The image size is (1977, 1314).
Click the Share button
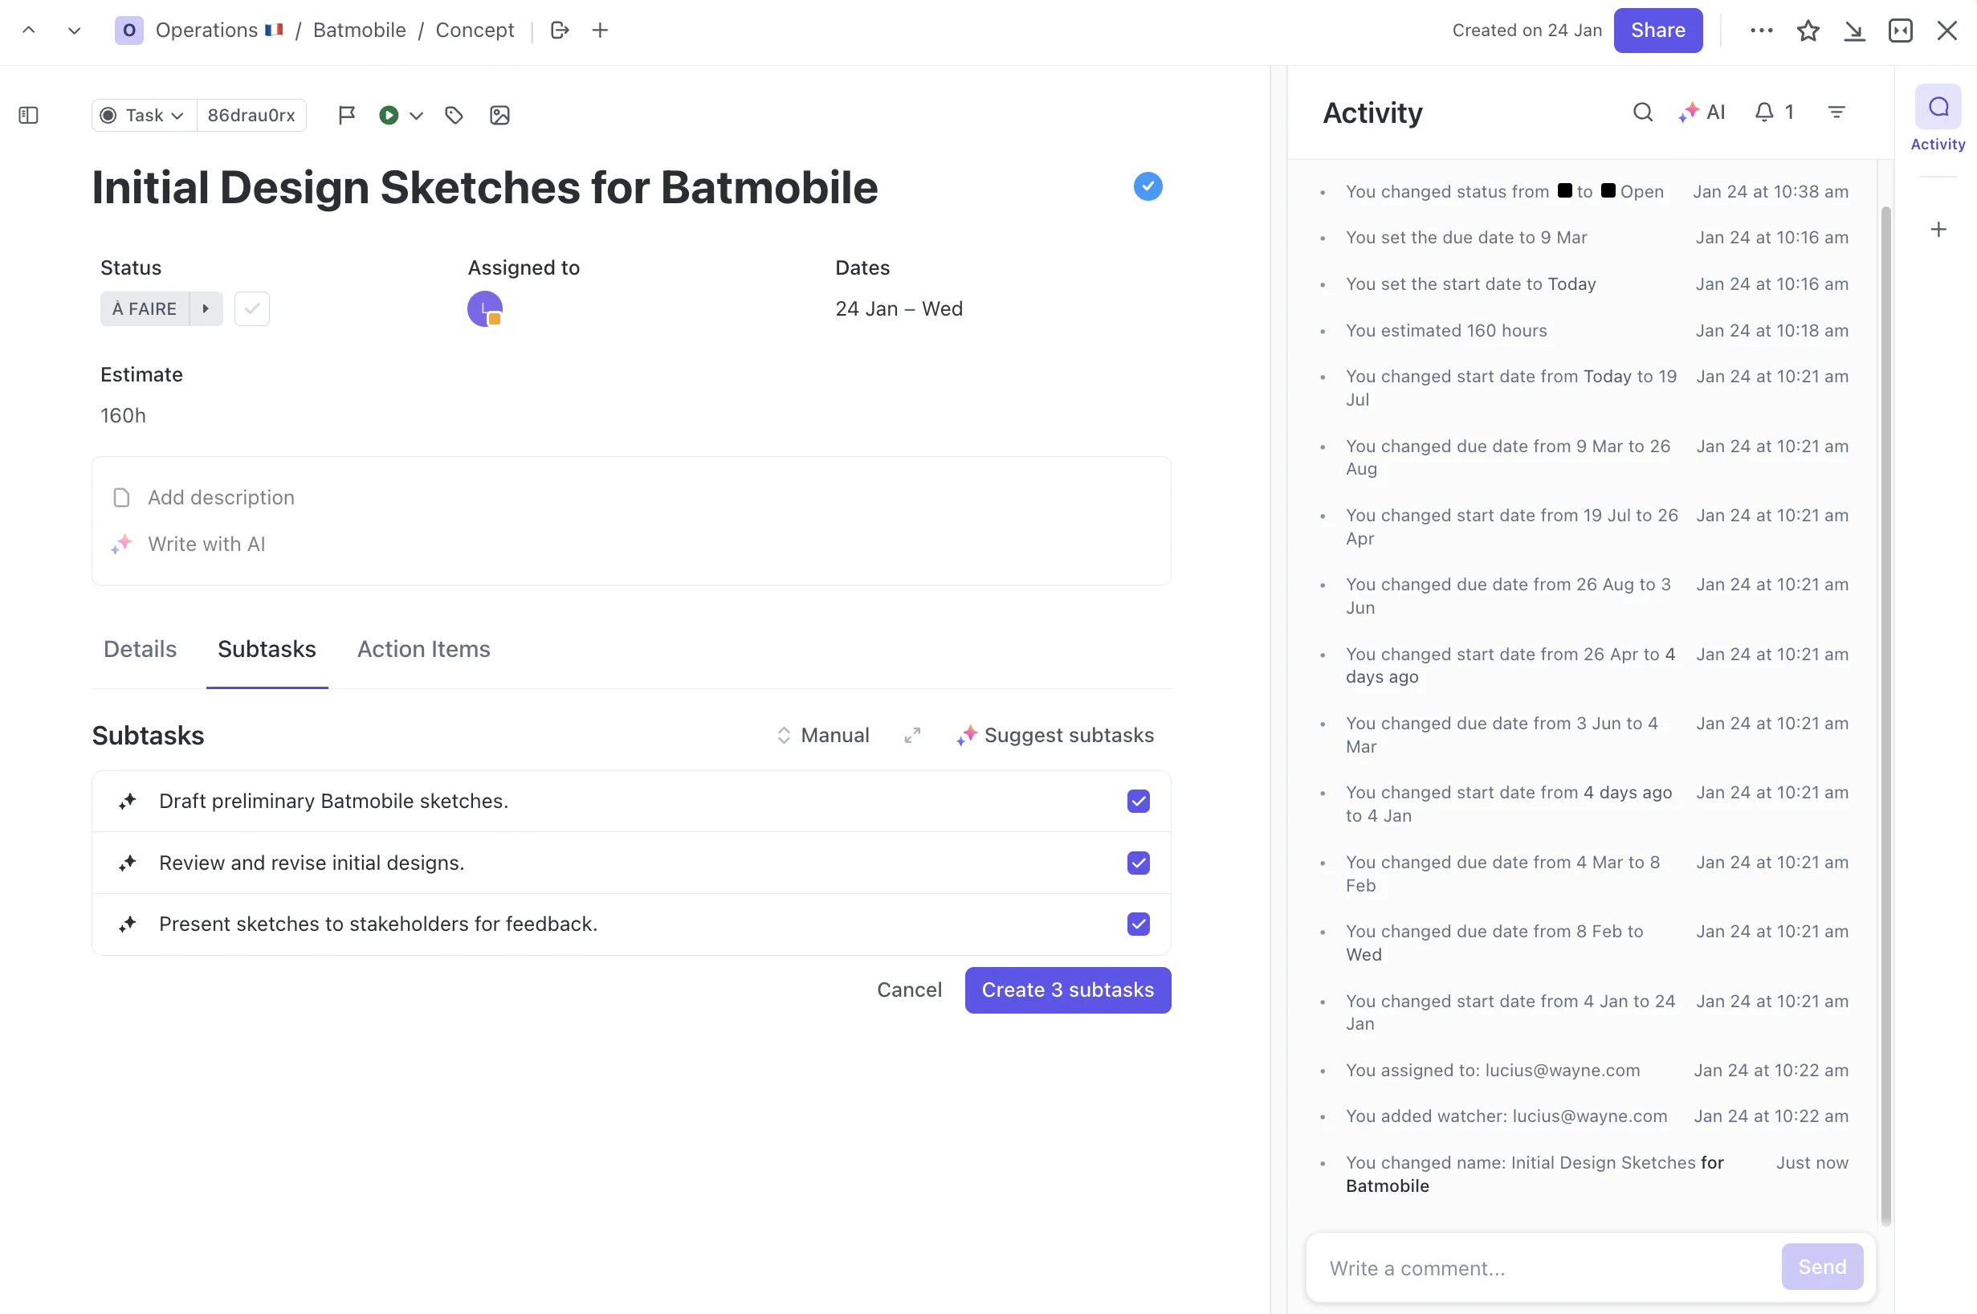[1658, 31]
